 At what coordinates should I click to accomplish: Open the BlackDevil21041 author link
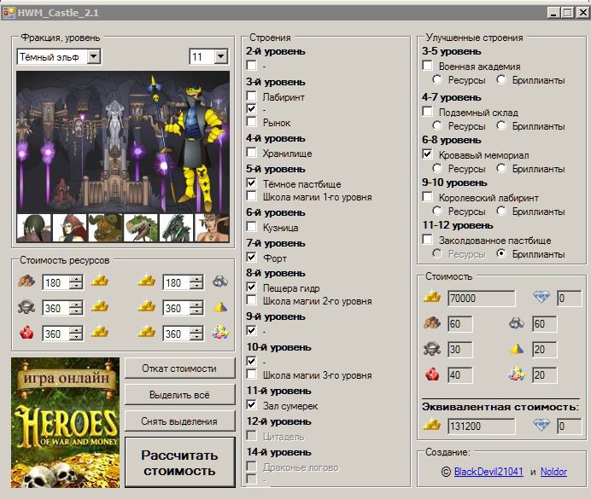[x=489, y=472]
